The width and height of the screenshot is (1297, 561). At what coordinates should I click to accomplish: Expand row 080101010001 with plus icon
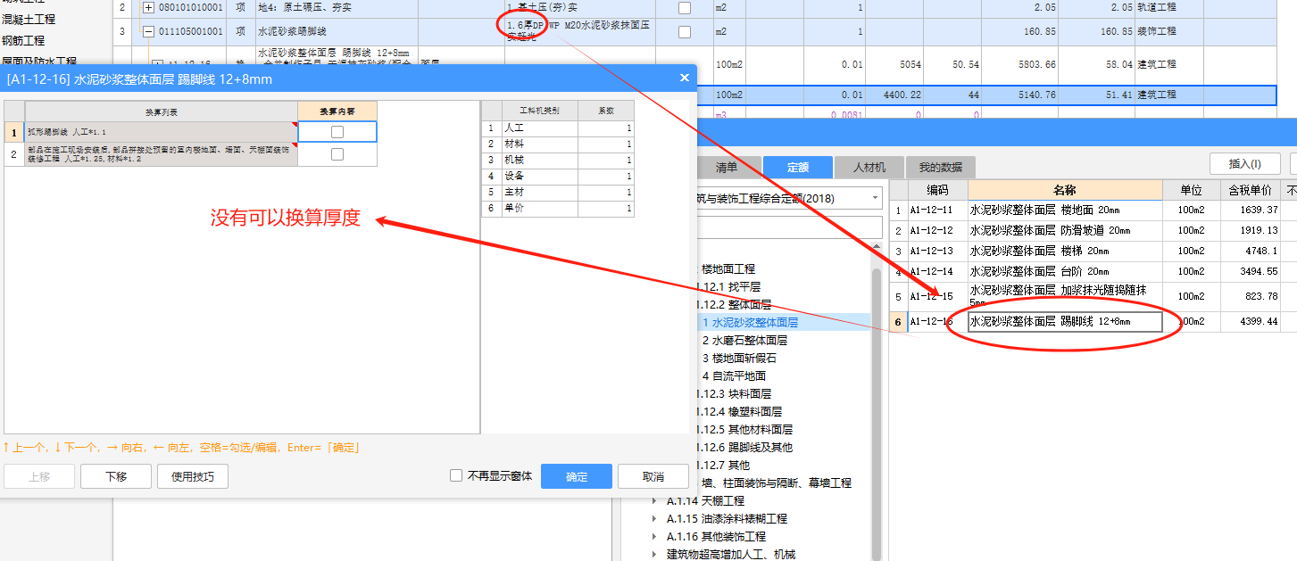click(x=148, y=8)
